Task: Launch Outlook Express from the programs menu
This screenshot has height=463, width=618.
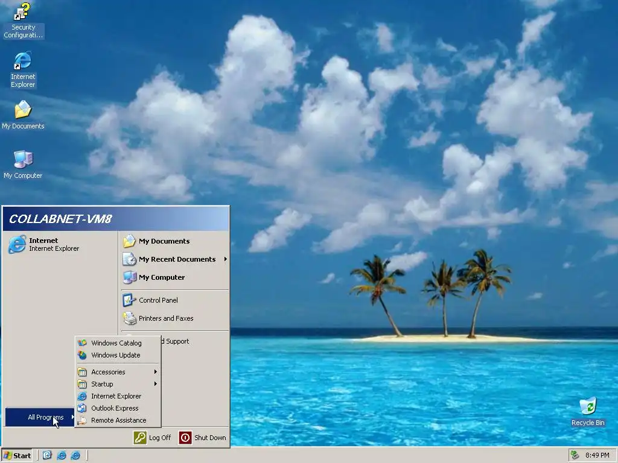Action: click(x=118, y=408)
